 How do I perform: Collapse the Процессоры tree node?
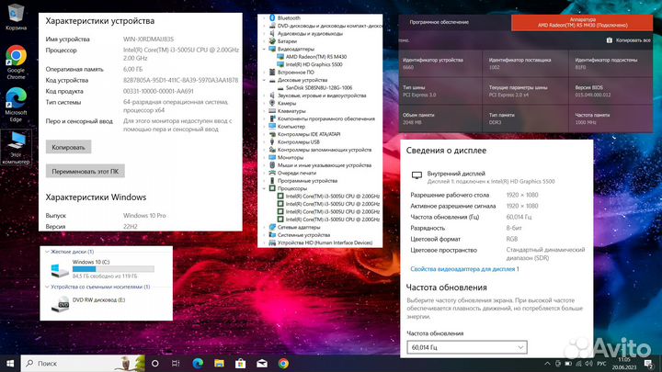click(264, 188)
